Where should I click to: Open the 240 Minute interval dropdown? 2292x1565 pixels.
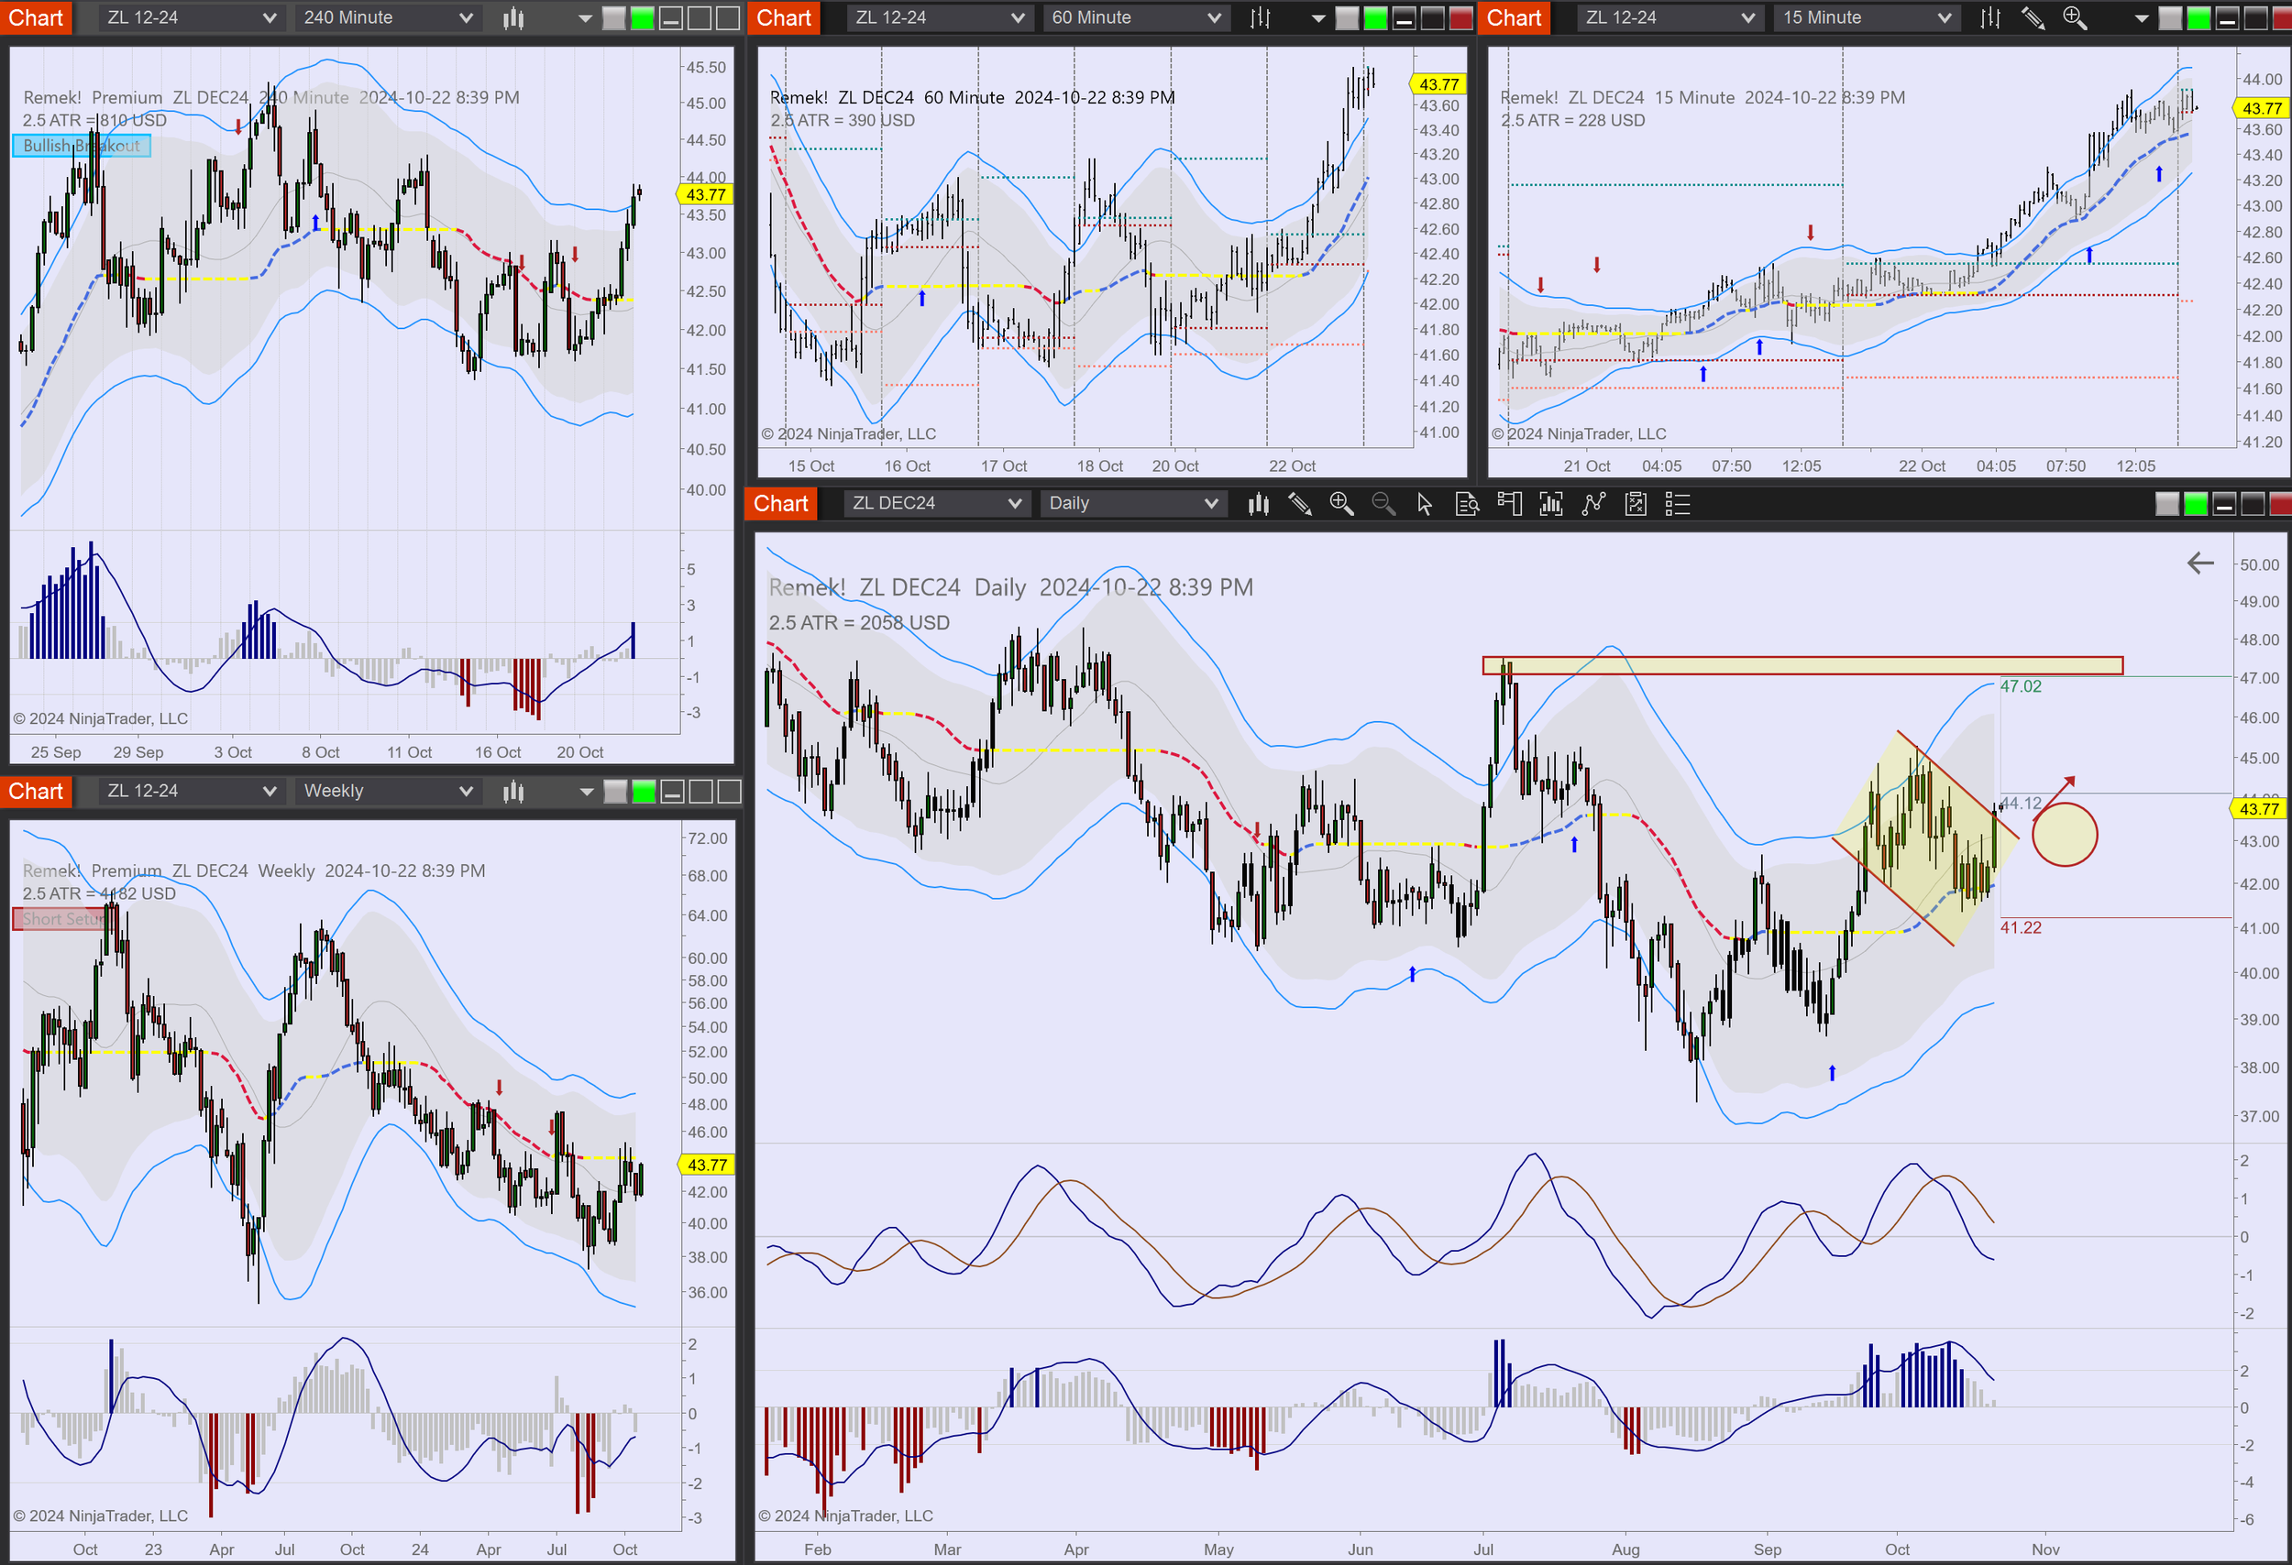pyautogui.click(x=388, y=17)
